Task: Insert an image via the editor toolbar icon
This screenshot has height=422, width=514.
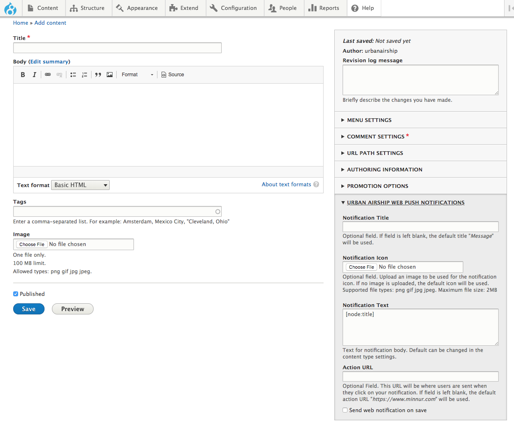Action: [109, 75]
